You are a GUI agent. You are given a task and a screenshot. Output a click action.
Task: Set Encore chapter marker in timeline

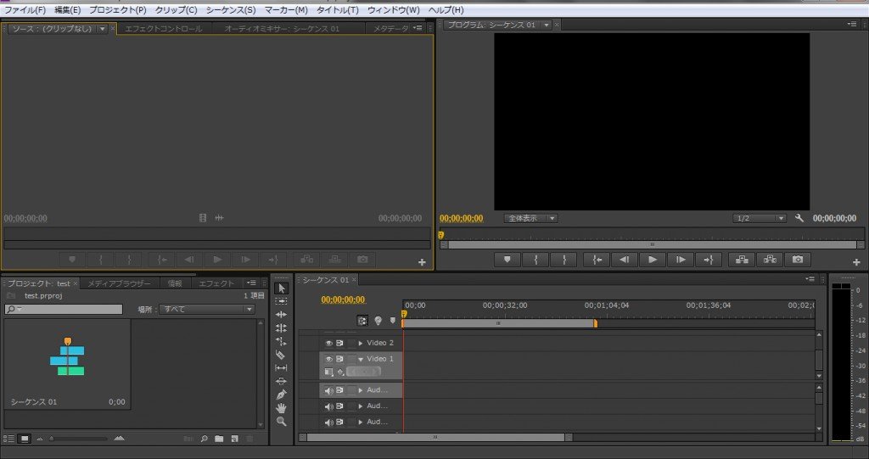click(378, 321)
